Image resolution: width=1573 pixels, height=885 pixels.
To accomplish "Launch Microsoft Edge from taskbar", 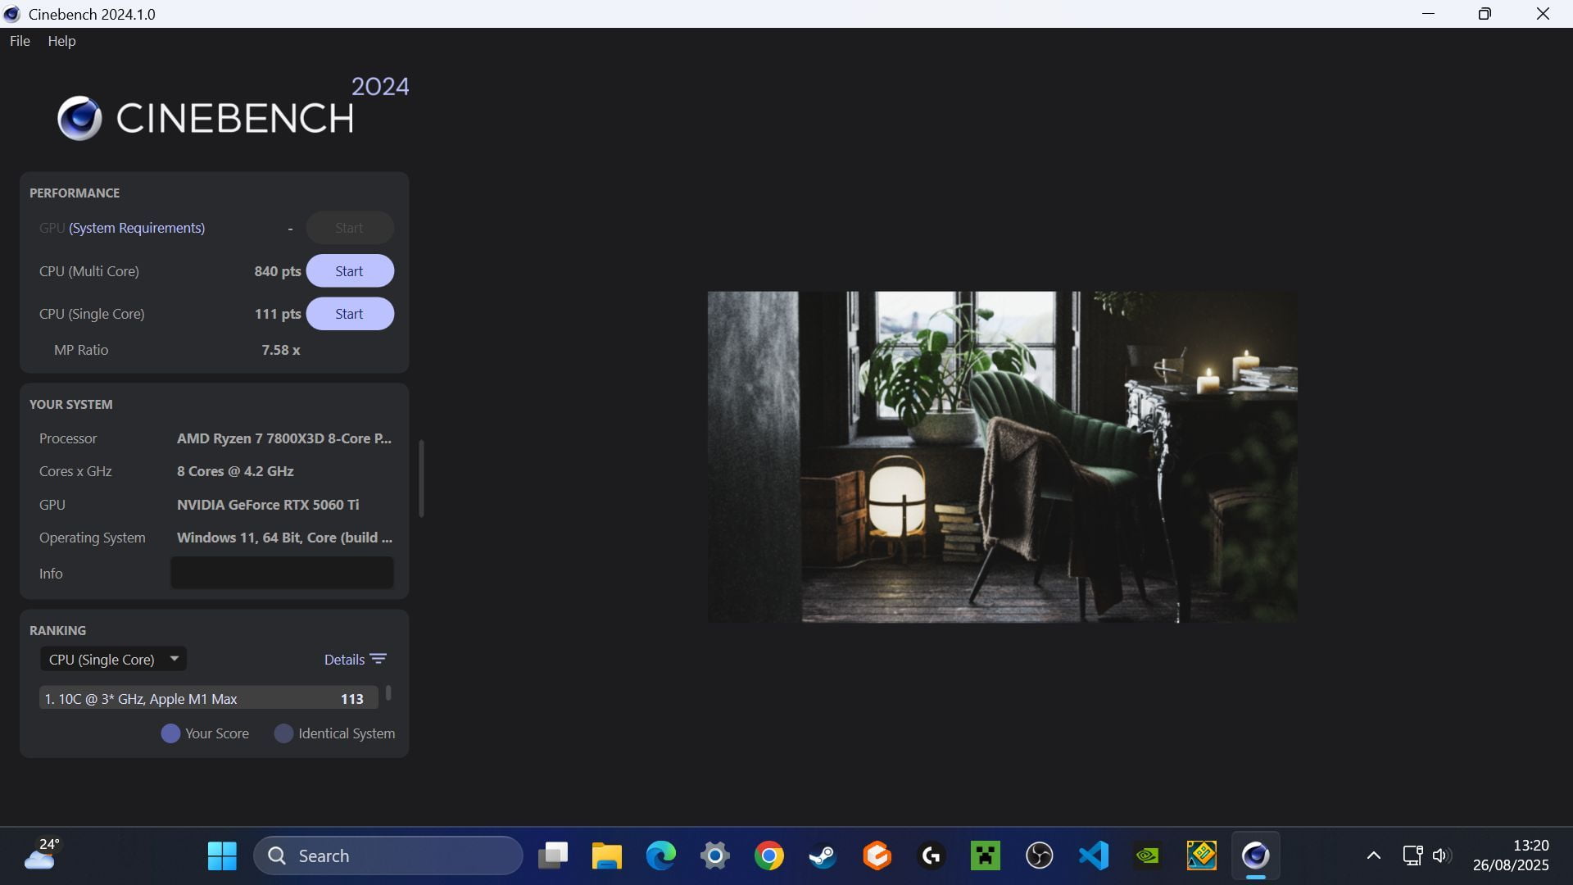I will 661,855.
